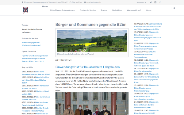Expand the Anmelden dropdown
184x115 pixels.
coord(141,2)
